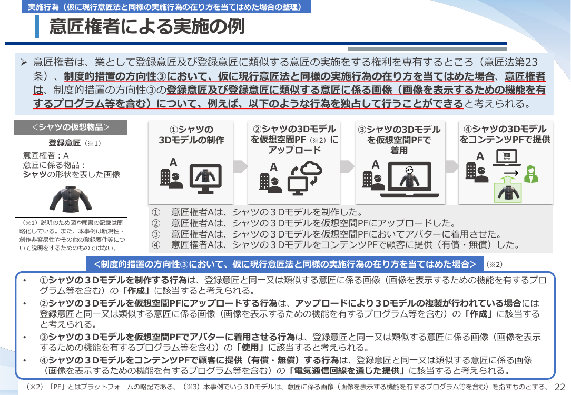Image resolution: width=571 pixels, height=395 pixels.
Task: Click the bold term 「使用」
Action: point(250,348)
